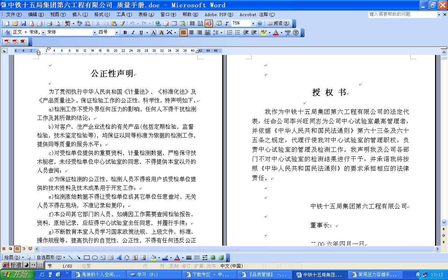Save the document with floppy icon
The image size is (448, 280).
[23, 23]
